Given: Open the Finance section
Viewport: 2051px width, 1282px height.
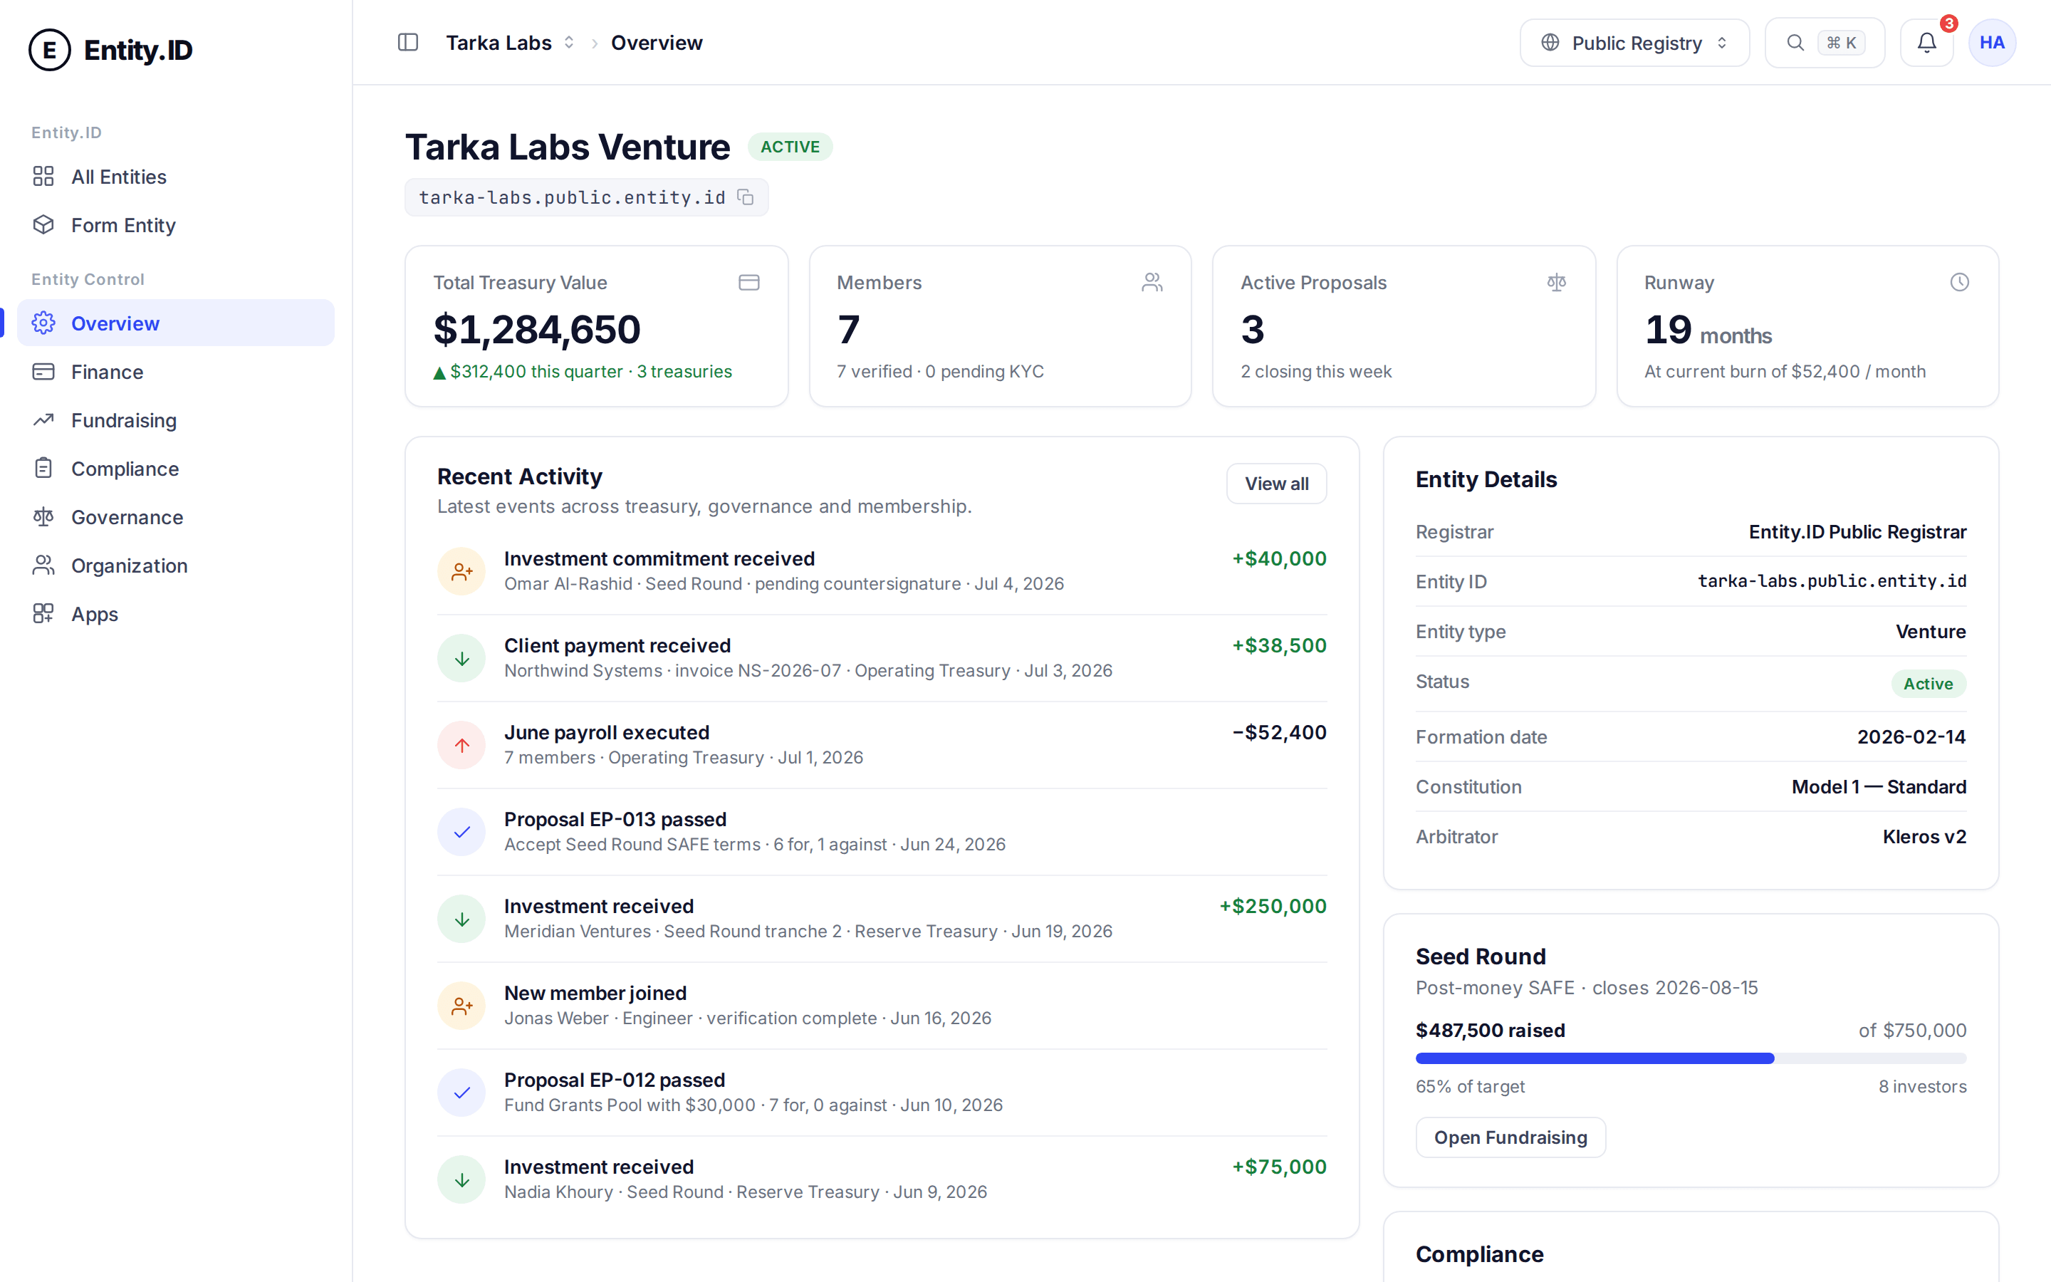Looking at the screenshot, I should point(175,371).
